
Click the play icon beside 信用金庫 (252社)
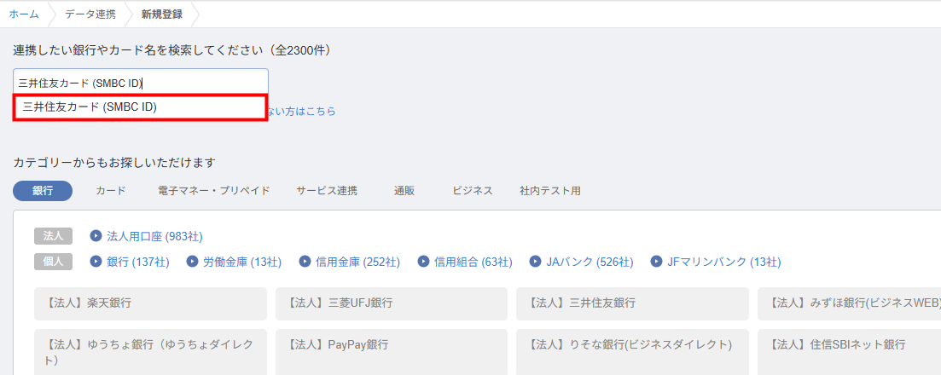305,262
